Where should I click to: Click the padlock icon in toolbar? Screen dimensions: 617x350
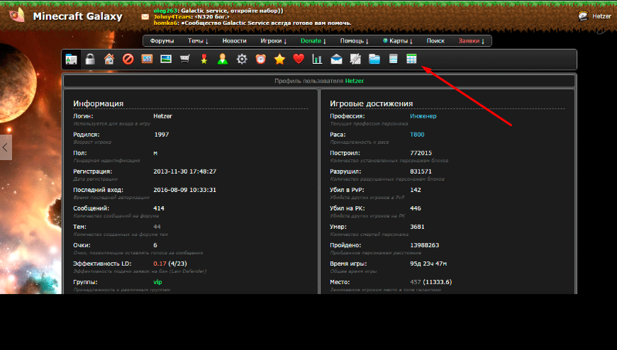click(90, 60)
